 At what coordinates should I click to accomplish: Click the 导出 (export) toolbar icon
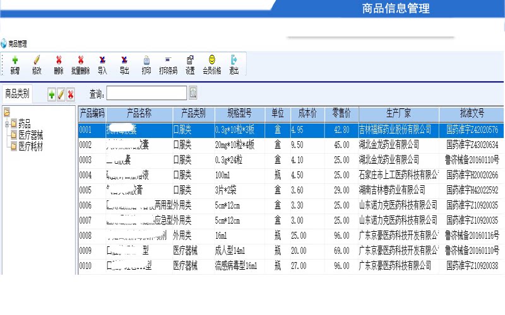pyautogui.click(x=124, y=60)
